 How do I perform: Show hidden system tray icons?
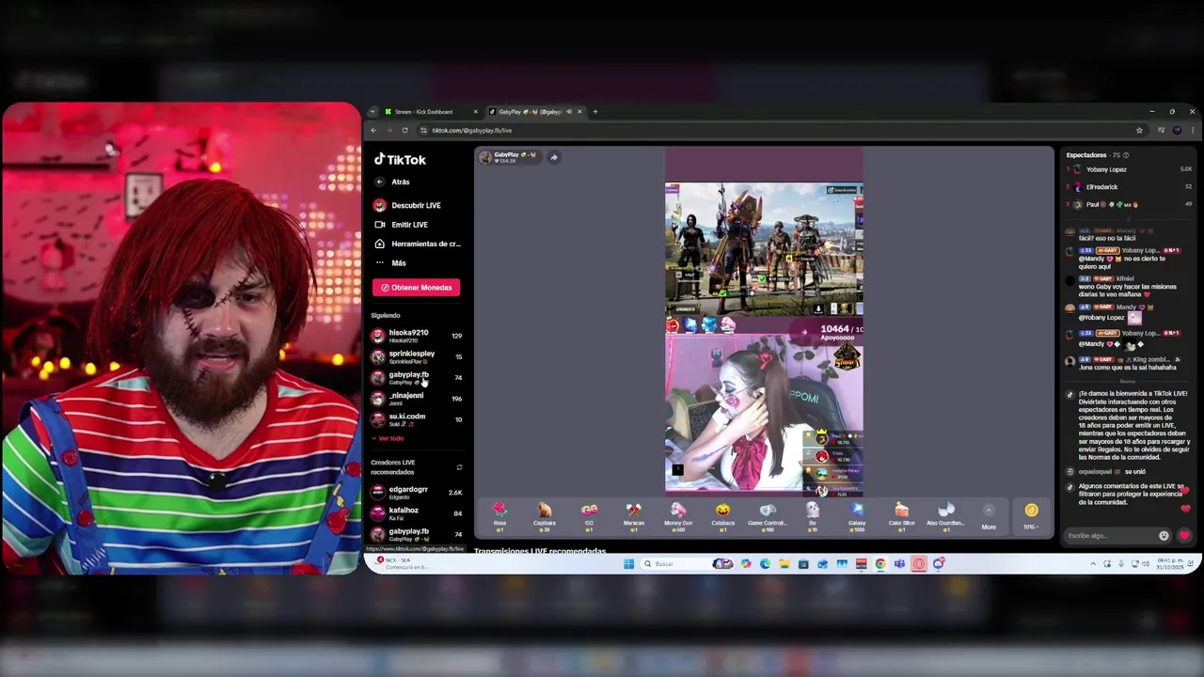[x=1093, y=564]
